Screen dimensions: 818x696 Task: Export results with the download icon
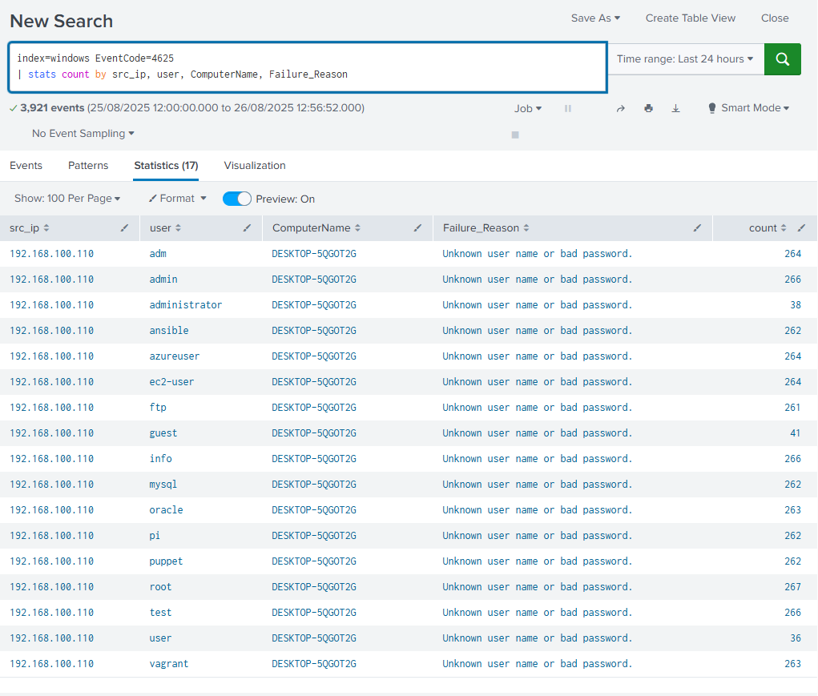[675, 108]
